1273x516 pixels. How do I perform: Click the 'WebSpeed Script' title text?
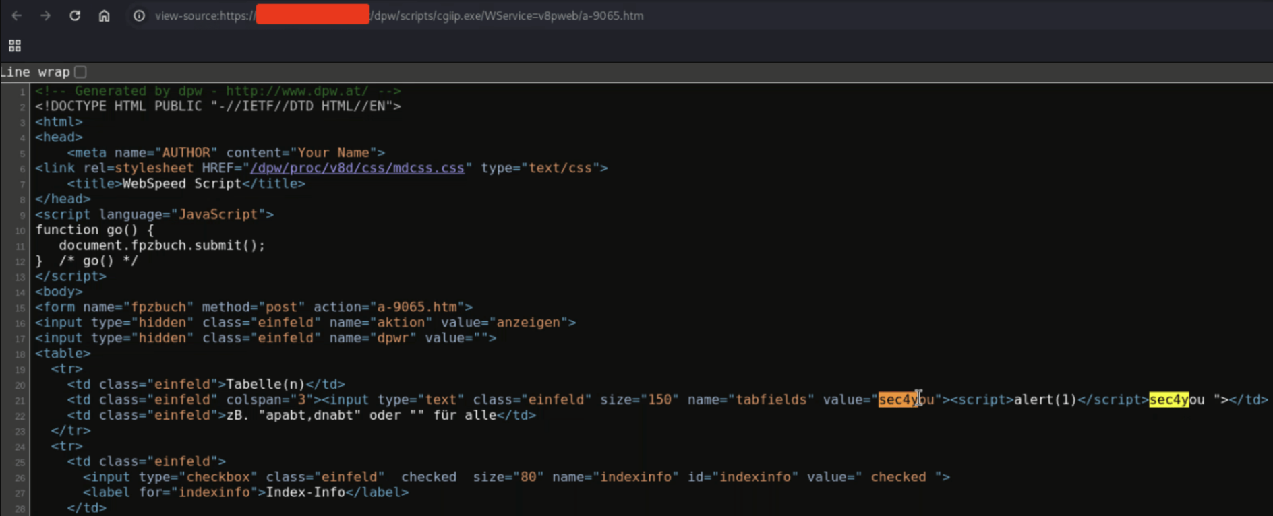coord(181,184)
